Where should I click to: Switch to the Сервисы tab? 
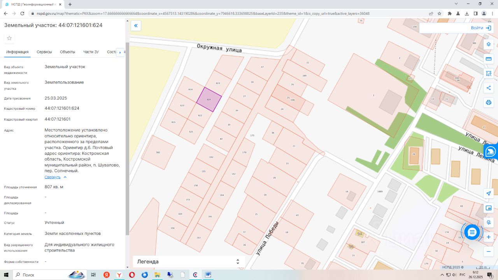coord(44,52)
